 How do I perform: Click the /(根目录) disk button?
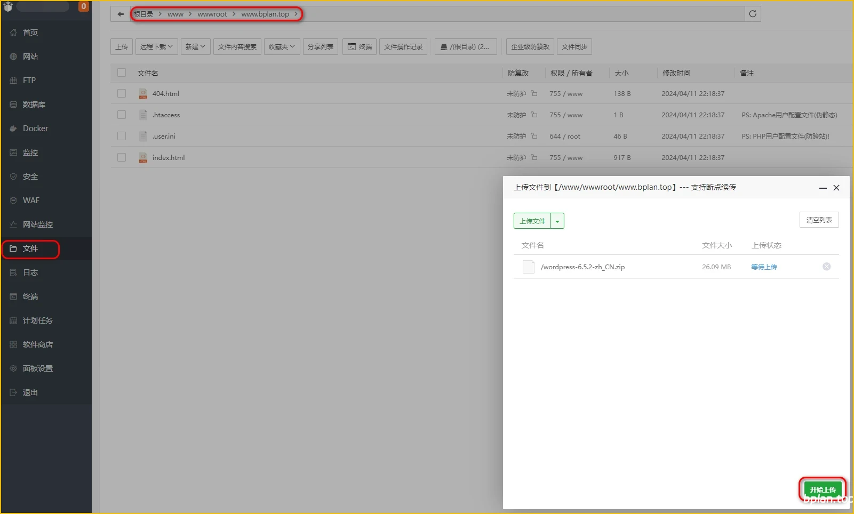(x=466, y=47)
